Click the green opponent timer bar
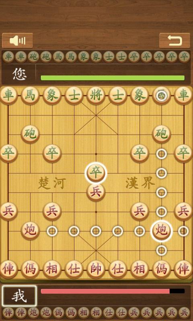 [113, 78]
